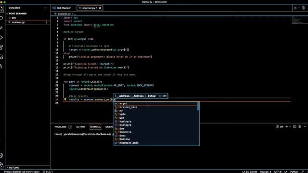This screenshot has width=308, height=173.
Task: Choose 'tuple' suggestion
Action: pyautogui.click(x=155, y=114)
